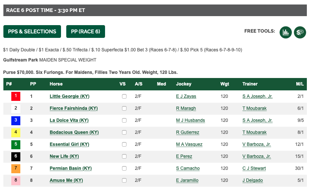The height and width of the screenshot is (195, 311).
Task: Select VS checkbox for Fierce Fairshinda
Action: [124, 108]
